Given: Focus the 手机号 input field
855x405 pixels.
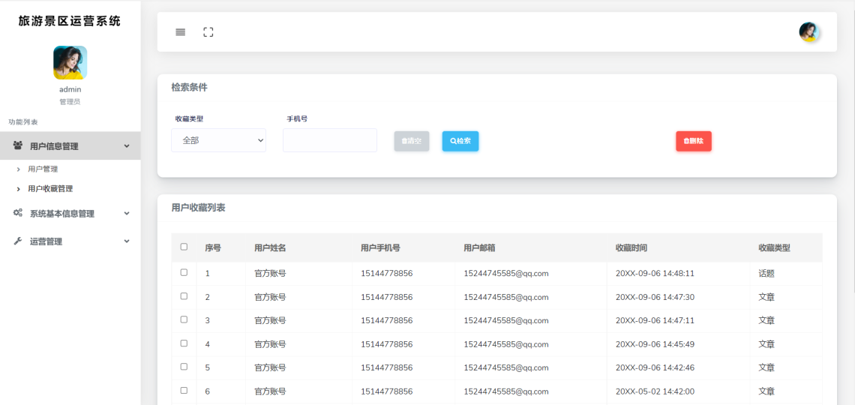Looking at the screenshot, I should tap(330, 140).
